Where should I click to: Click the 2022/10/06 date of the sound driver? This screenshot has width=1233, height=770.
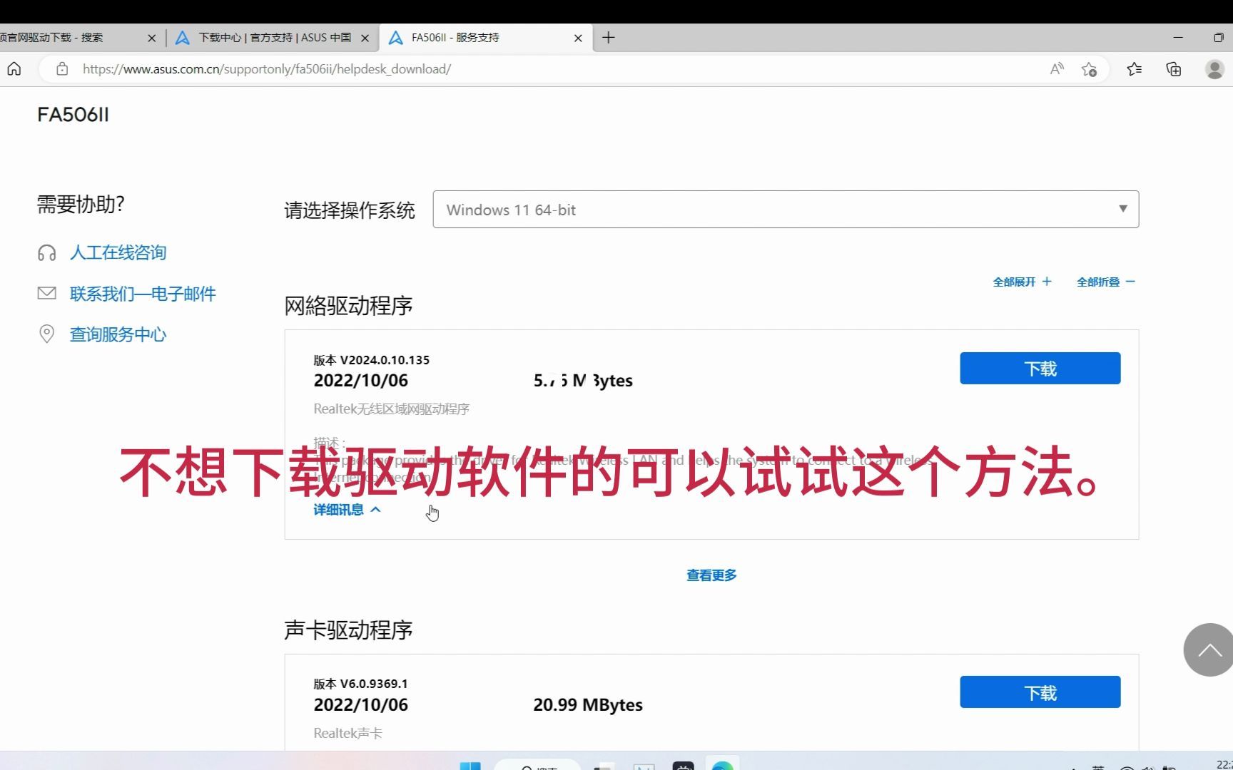[360, 705]
